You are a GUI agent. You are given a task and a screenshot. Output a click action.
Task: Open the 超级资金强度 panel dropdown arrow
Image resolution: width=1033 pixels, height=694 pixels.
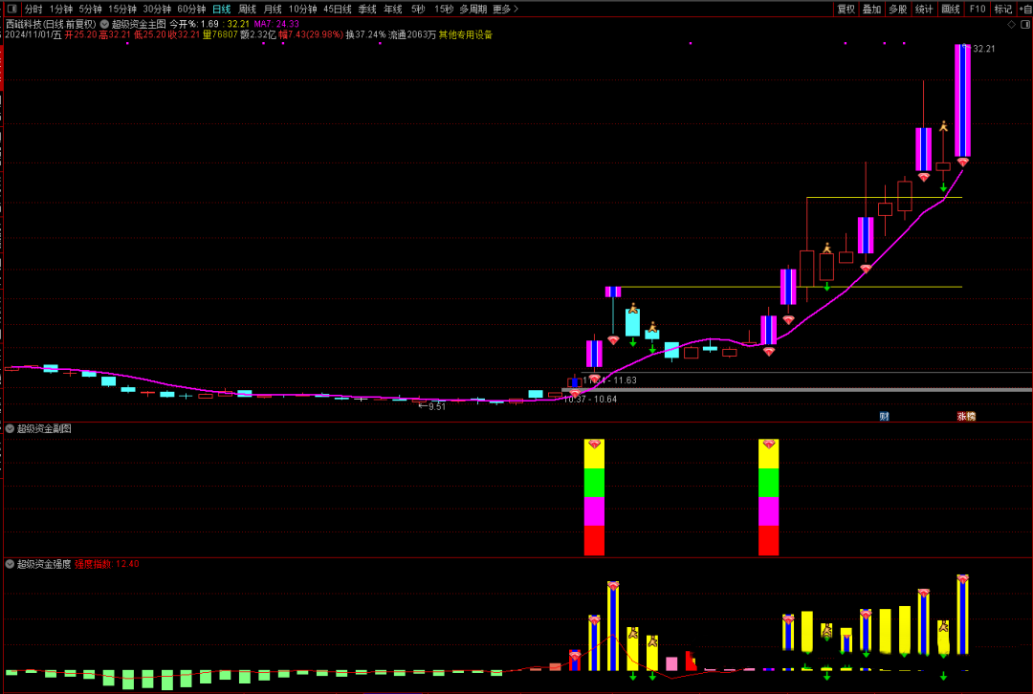coord(10,564)
